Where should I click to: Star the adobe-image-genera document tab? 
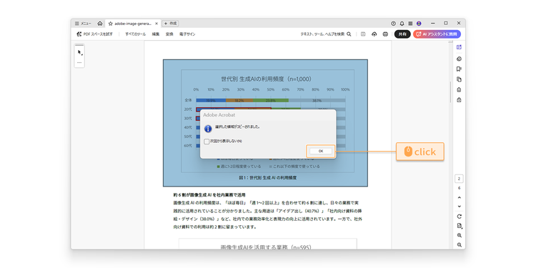pyautogui.click(x=110, y=24)
